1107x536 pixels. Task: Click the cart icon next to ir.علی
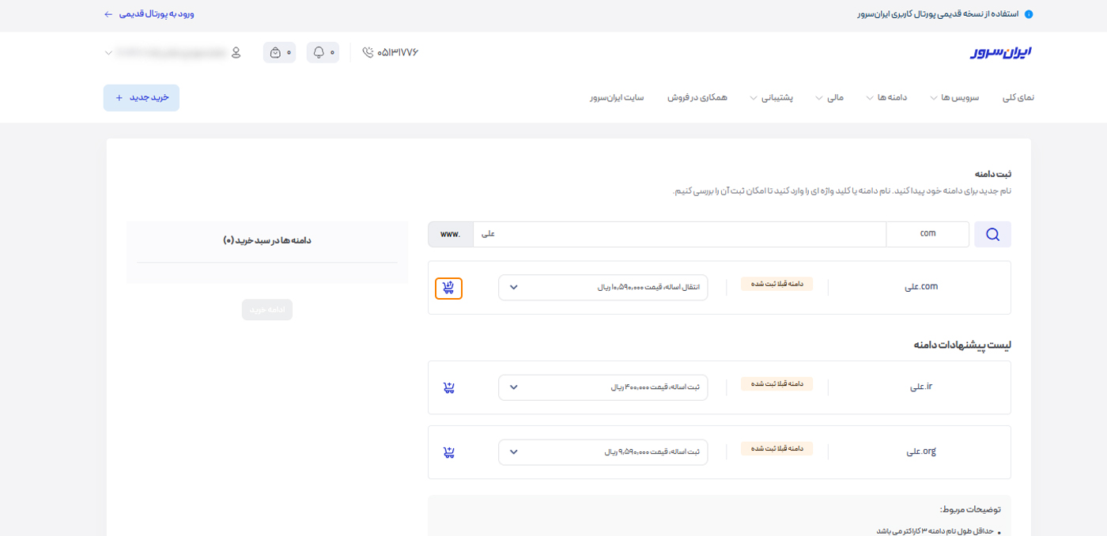(x=448, y=387)
